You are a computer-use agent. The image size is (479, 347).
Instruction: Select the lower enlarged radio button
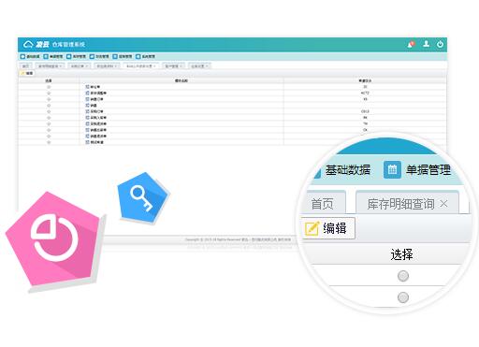click(x=403, y=297)
